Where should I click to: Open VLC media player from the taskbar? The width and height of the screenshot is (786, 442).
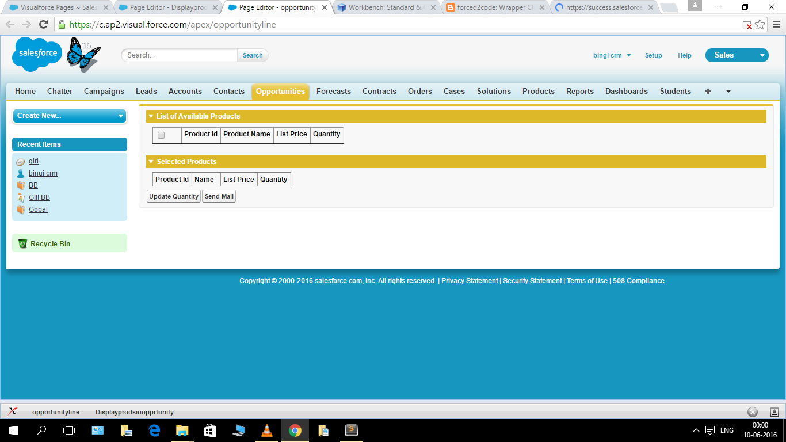coord(267,430)
